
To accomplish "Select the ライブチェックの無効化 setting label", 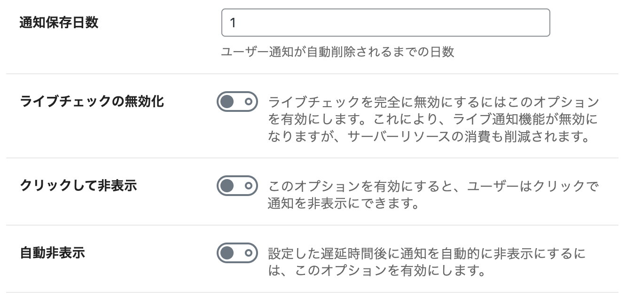I will (x=92, y=101).
